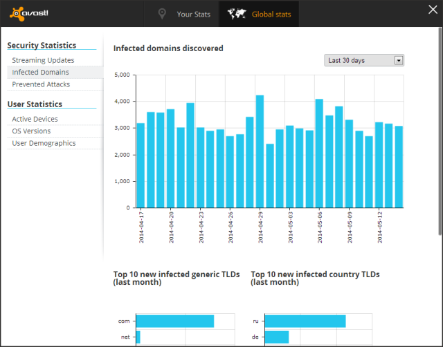The height and width of the screenshot is (347, 443).
Task: Close the statistics window with the X
Action: coord(433,10)
